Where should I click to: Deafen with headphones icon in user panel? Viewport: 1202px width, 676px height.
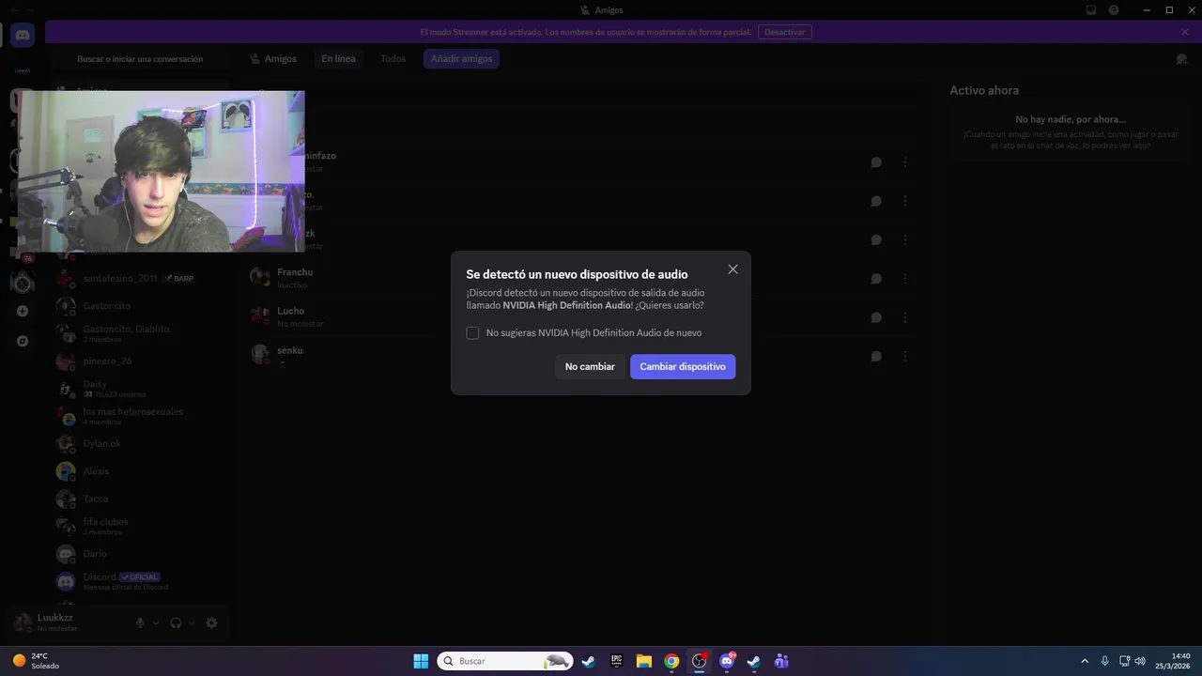click(x=176, y=622)
